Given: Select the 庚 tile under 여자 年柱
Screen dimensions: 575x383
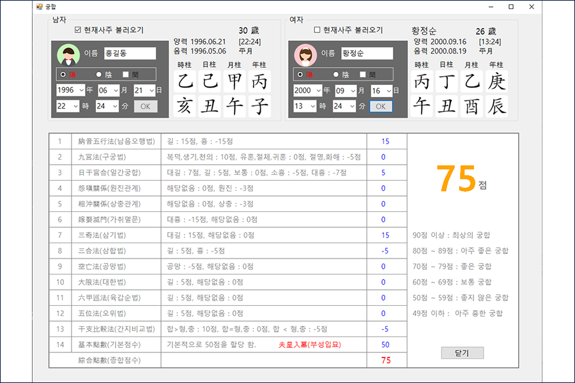Looking at the screenshot, I should tap(498, 81).
